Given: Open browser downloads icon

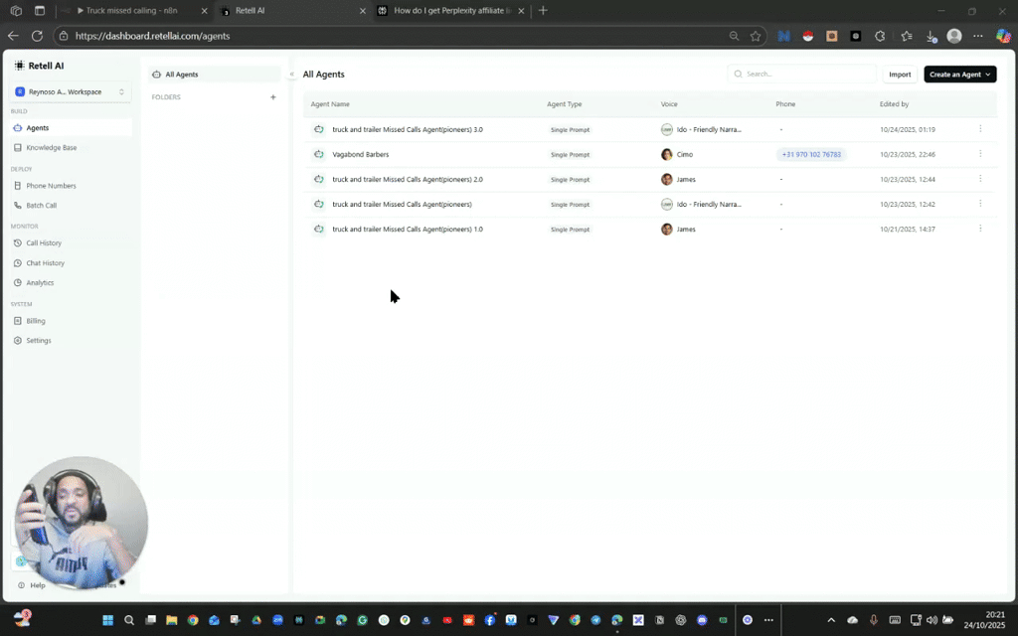Looking at the screenshot, I should tap(931, 37).
